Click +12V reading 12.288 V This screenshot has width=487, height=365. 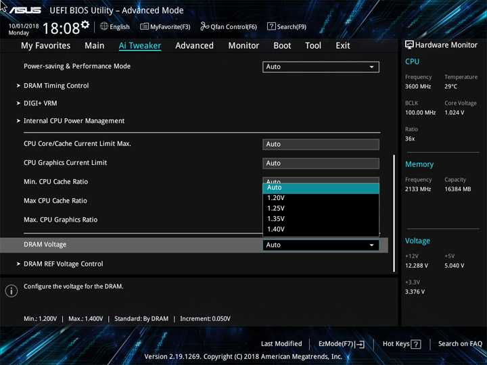tap(417, 266)
